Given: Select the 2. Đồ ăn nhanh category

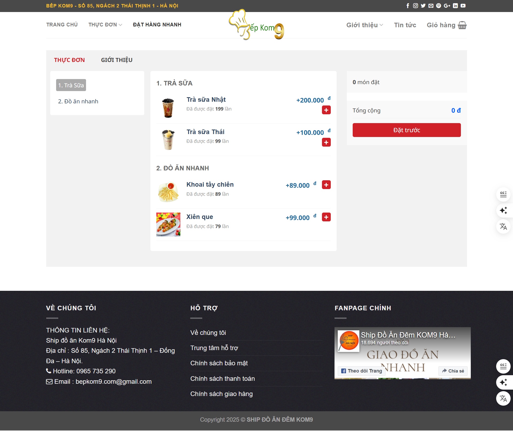Looking at the screenshot, I should [78, 101].
